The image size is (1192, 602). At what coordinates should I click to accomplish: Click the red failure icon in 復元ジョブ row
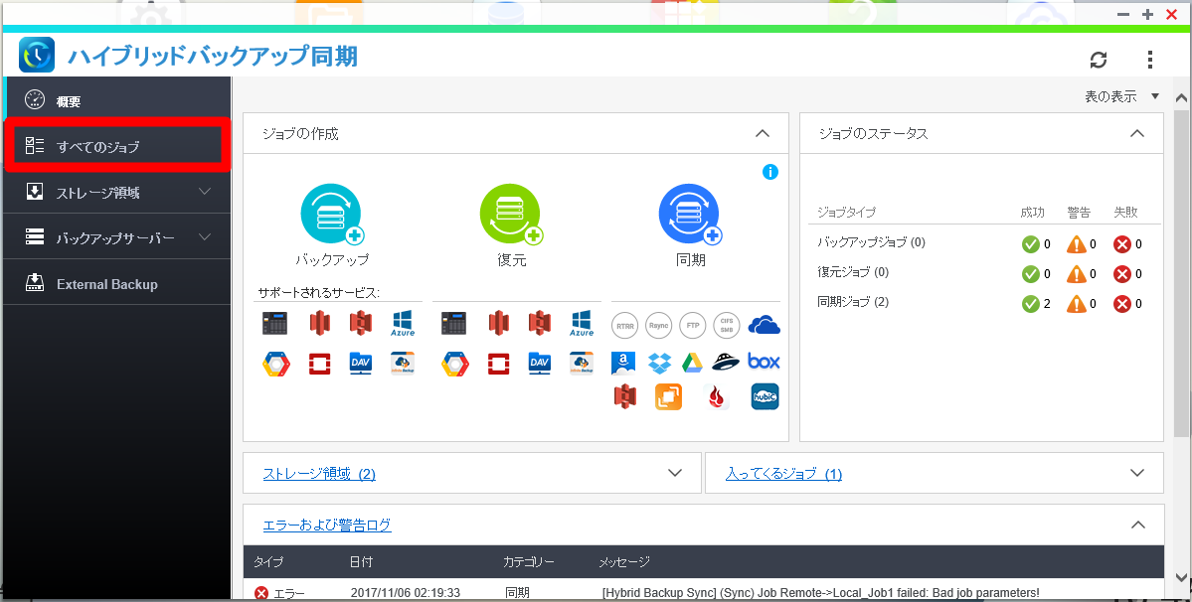click(x=1122, y=274)
